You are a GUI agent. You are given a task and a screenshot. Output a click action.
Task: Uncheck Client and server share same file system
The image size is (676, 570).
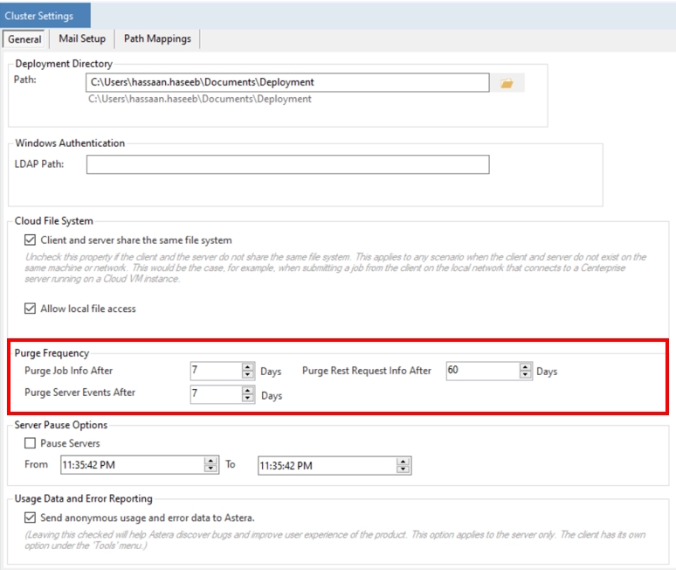point(31,240)
